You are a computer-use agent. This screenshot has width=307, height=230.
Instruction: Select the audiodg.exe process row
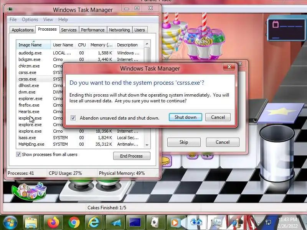(80, 53)
